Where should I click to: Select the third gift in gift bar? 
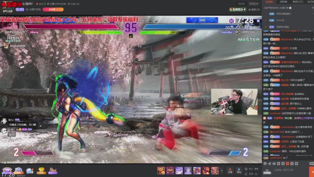click(x=179, y=170)
